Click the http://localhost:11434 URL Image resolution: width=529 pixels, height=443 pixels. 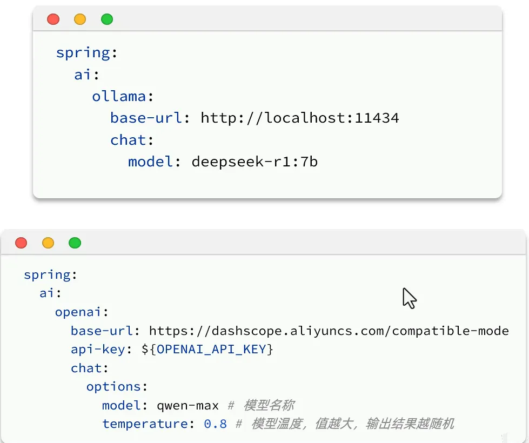pos(299,118)
